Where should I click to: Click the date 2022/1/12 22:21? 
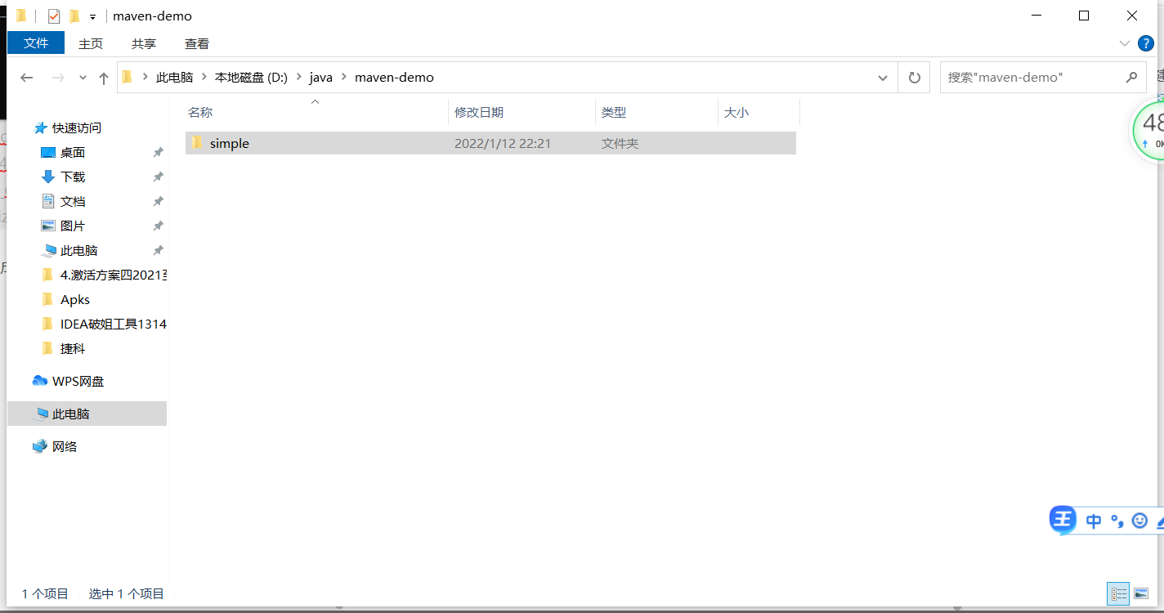coord(503,143)
